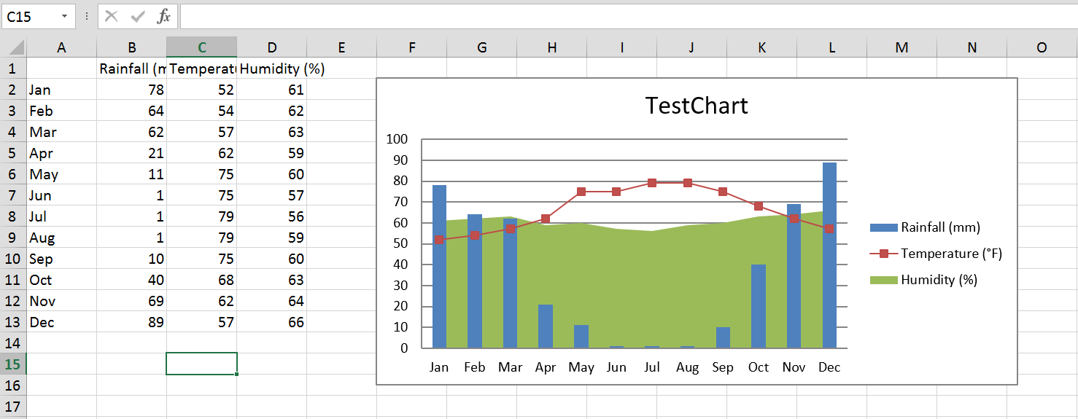The image size is (1078, 419).
Task: Click the vertical dots handle beside Name Box
Action: (x=87, y=16)
